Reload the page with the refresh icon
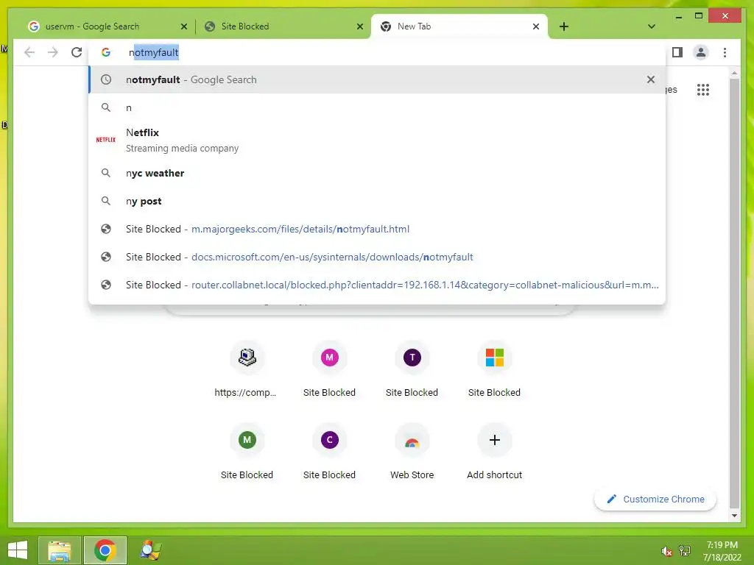Image resolution: width=754 pixels, height=565 pixels. (77, 52)
